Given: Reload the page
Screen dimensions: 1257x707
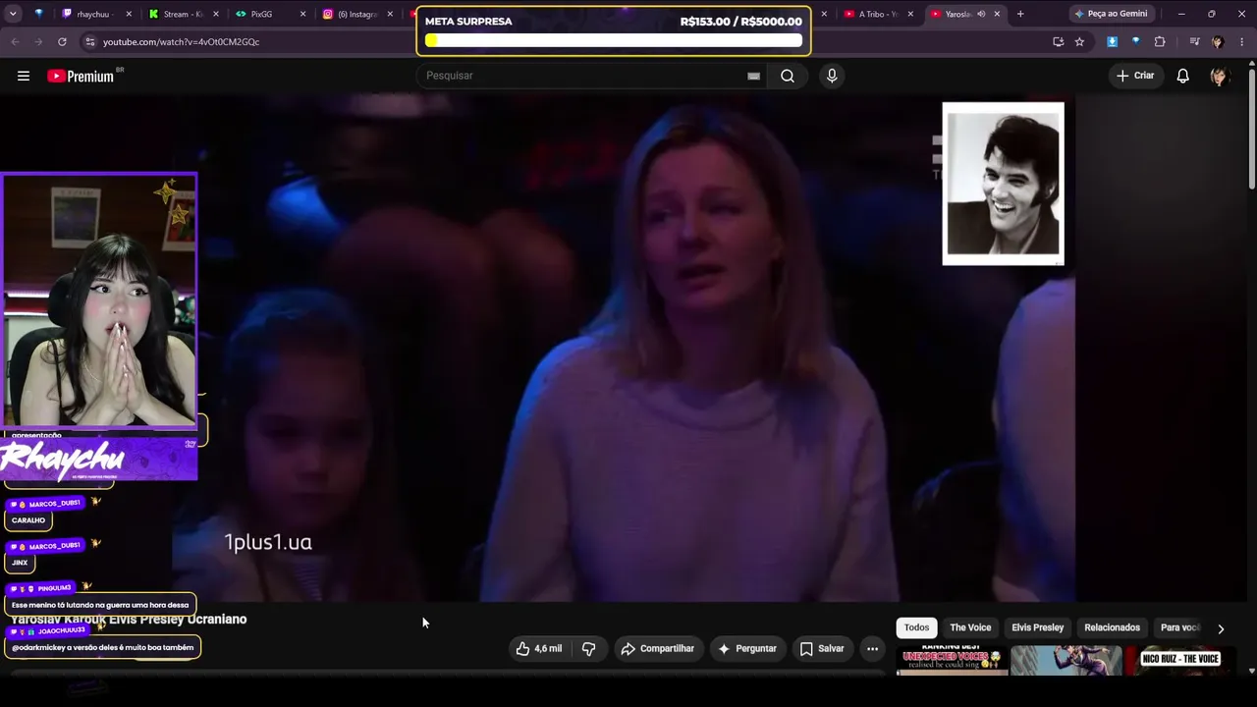Looking at the screenshot, I should click(x=62, y=41).
